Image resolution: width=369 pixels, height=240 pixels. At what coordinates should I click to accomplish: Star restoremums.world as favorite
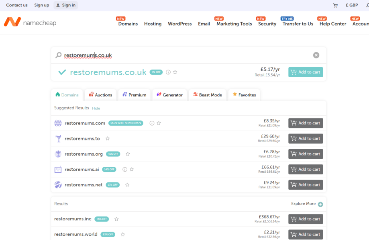tap(123, 234)
